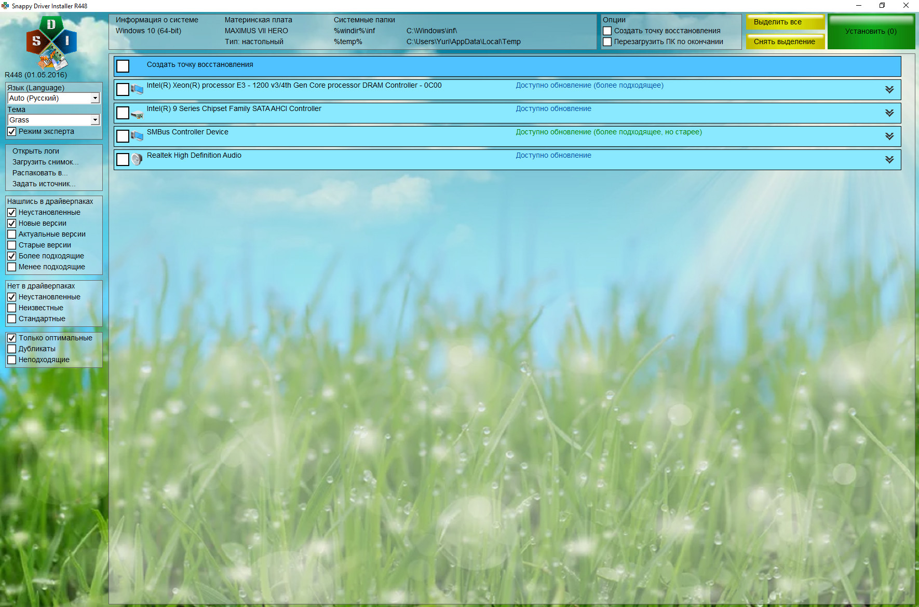Expand the Intel Xeon DRAM Controller entry
Screen dimensions: 919x607
(x=889, y=90)
